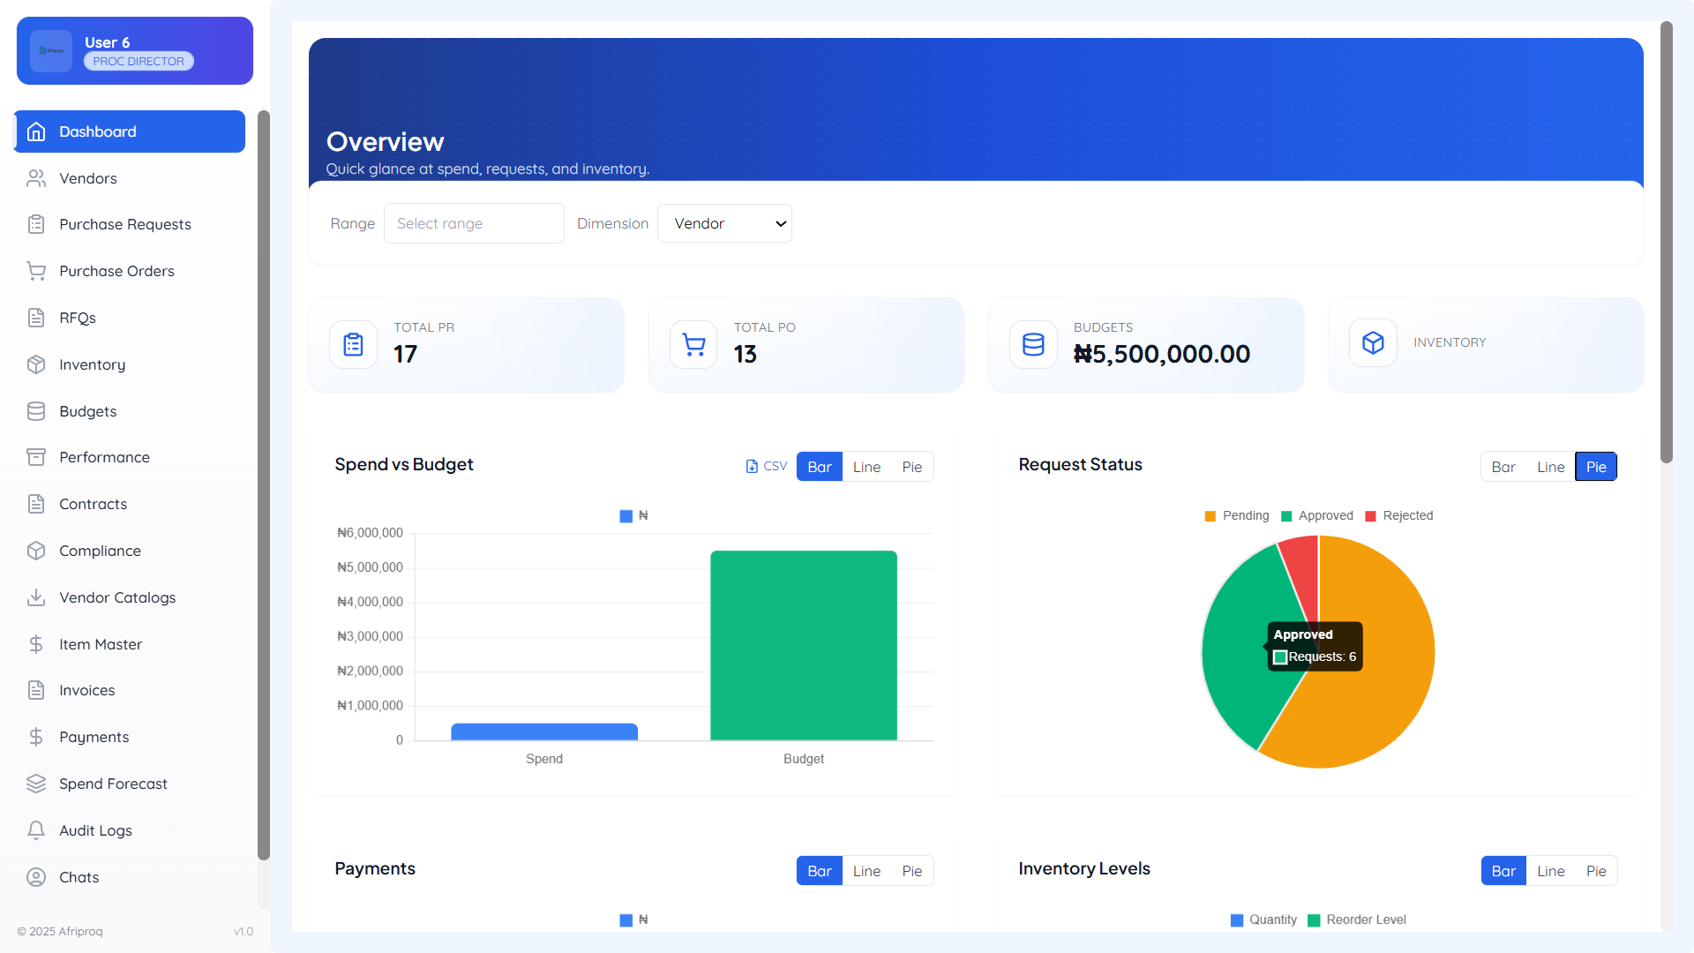Open the BUDGETS ₦5,500,000.00 card

(x=1146, y=345)
